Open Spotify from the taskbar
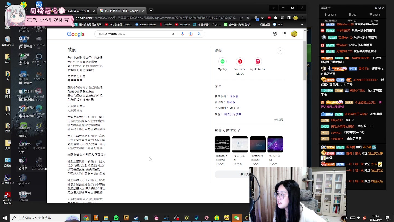This screenshot has height=222, width=394. 116,218
